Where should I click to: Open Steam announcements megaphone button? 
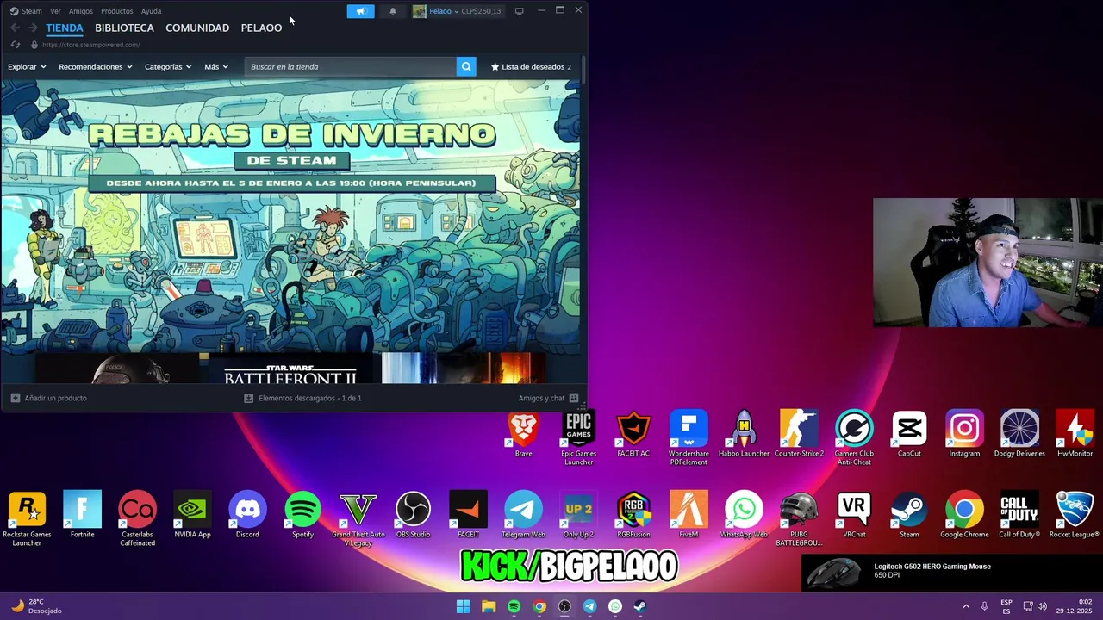(x=360, y=11)
